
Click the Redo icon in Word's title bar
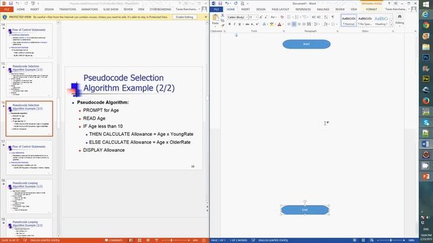[x=235, y=3]
